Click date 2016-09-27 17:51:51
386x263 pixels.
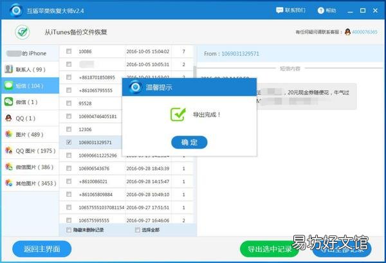pos(148,208)
